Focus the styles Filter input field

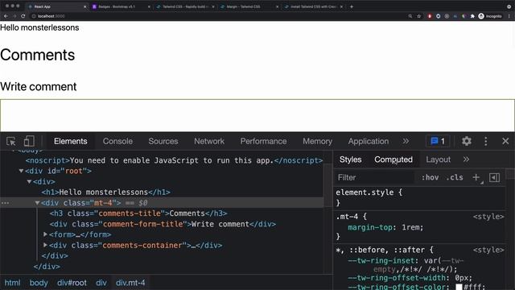(374, 177)
